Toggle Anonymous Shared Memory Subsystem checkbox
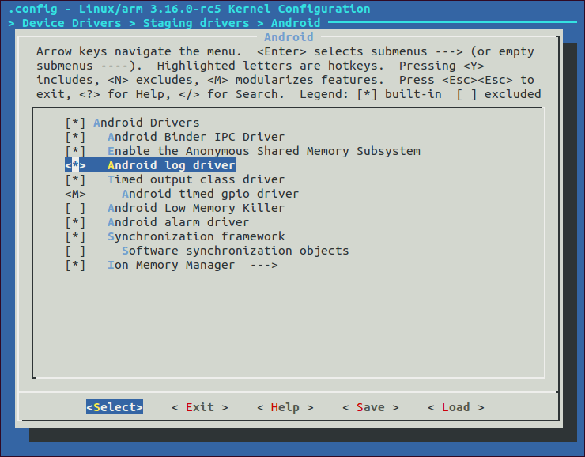Screen dimensions: 585x457 tap(75, 151)
